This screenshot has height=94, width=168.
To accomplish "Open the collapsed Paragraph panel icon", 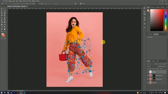I will click(x=144, y=20).
